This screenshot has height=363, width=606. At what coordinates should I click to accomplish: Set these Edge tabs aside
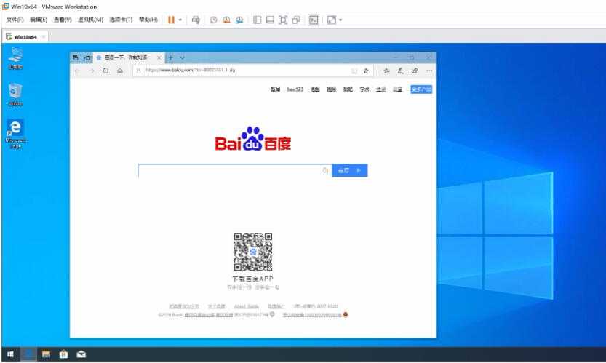pos(88,57)
